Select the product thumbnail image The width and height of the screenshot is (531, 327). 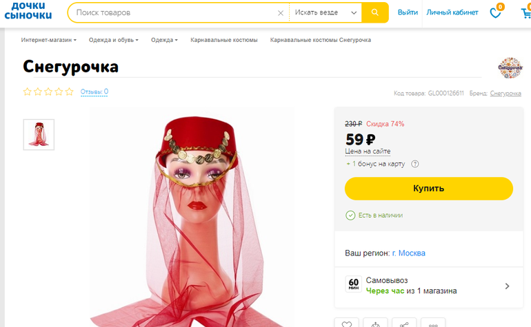pos(39,134)
